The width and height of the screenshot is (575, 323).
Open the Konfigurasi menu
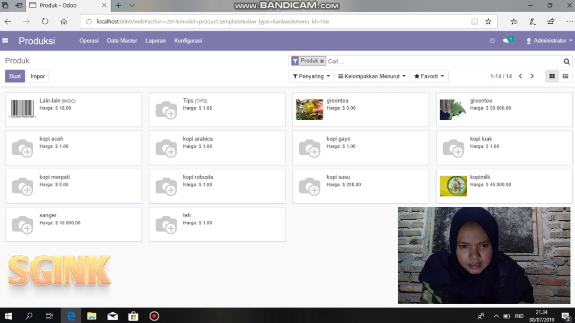[188, 40]
